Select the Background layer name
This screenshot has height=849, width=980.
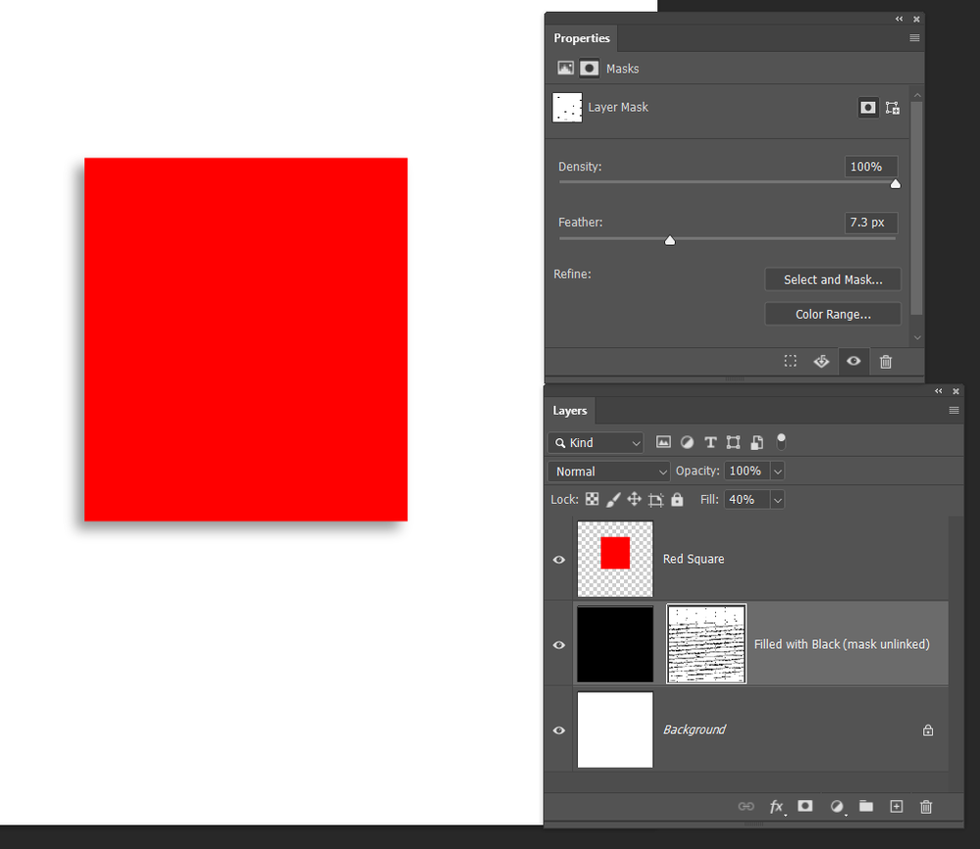pos(694,729)
